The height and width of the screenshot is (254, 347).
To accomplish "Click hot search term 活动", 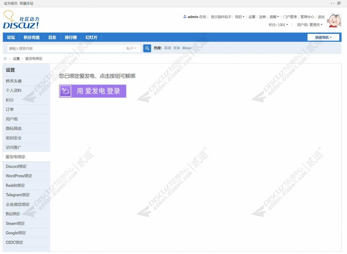I will coord(167,48).
